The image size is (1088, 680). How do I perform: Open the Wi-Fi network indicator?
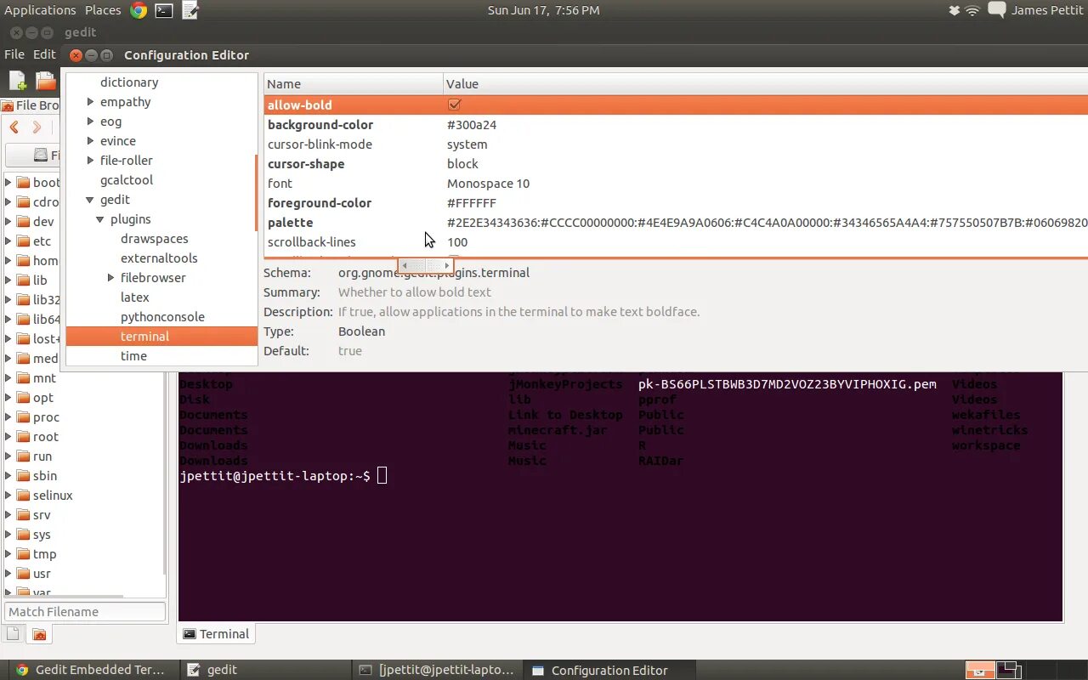[973, 10]
